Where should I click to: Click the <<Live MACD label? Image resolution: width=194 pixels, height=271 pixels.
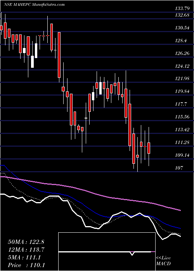tap(163, 261)
